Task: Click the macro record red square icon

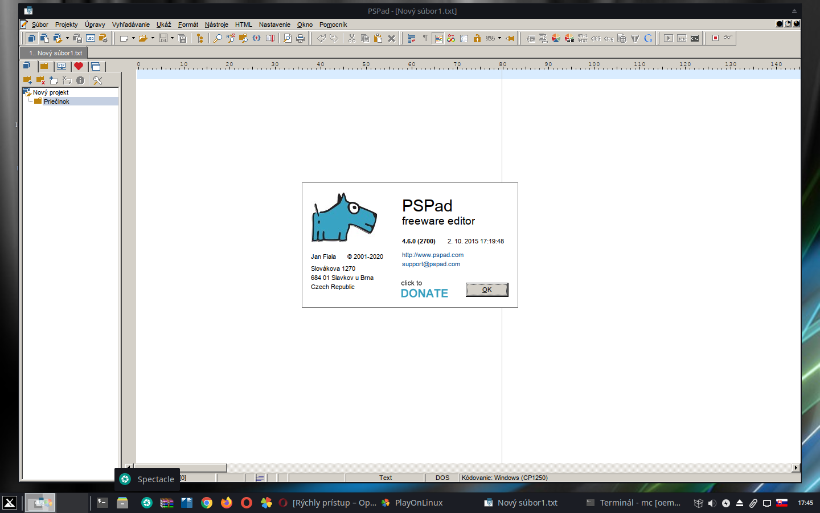Action: click(715, 38)
